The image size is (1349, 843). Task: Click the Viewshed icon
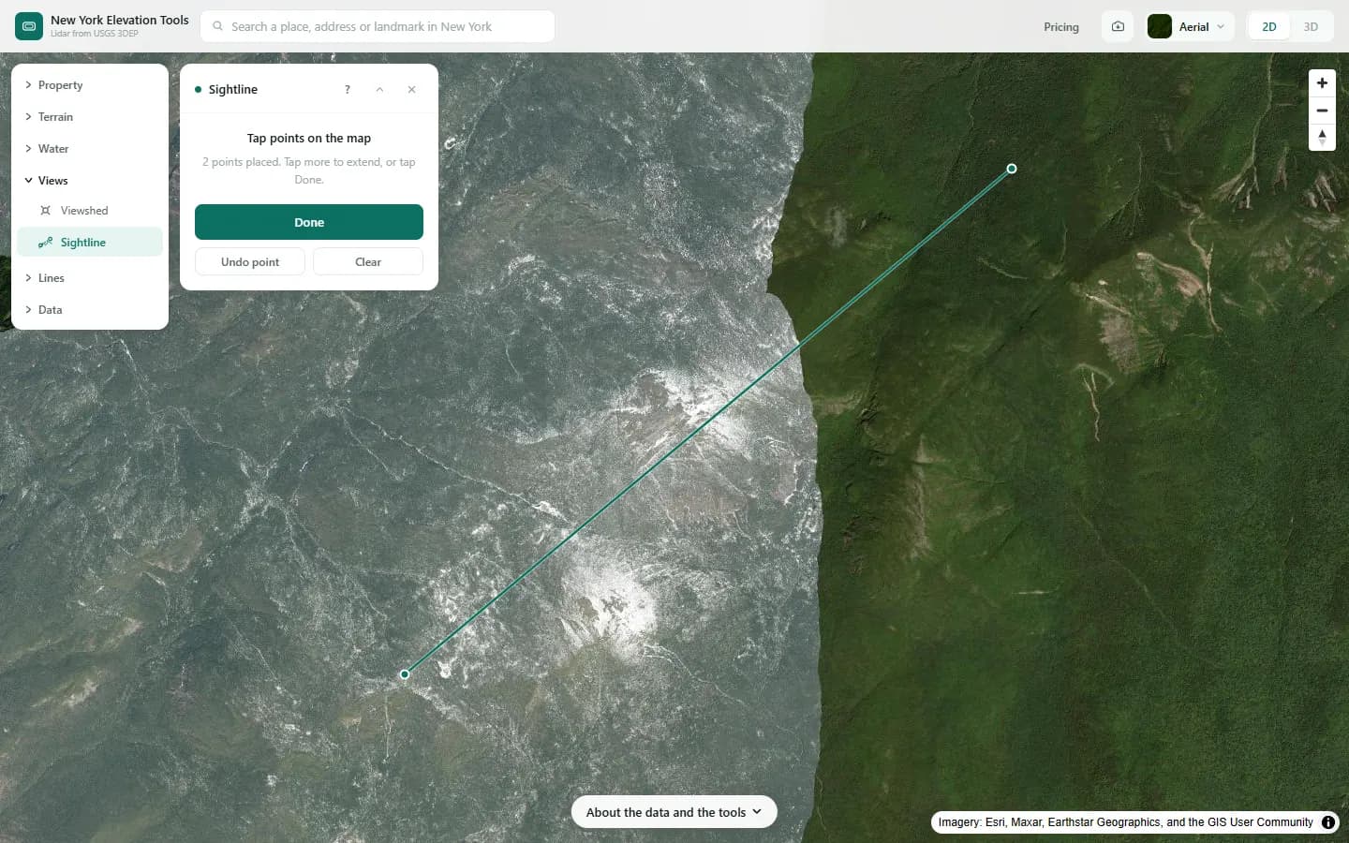point(45,211)
